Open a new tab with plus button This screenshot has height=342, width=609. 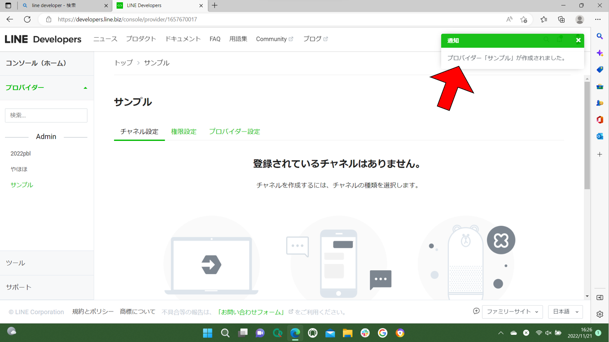[215, 5]
